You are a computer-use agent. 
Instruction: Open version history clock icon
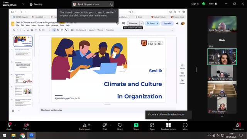click(117, 23)
